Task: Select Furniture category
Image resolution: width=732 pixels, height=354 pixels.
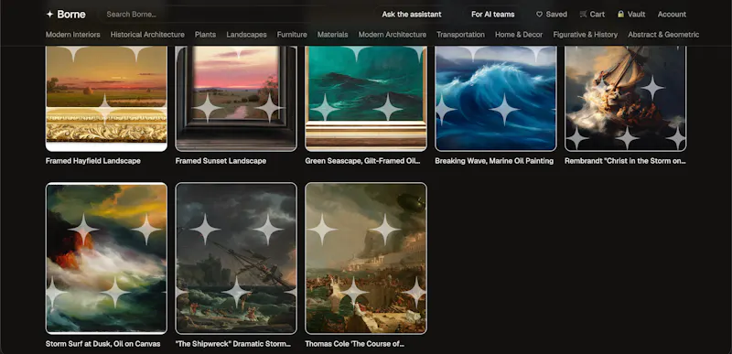Action: point(292,35)
